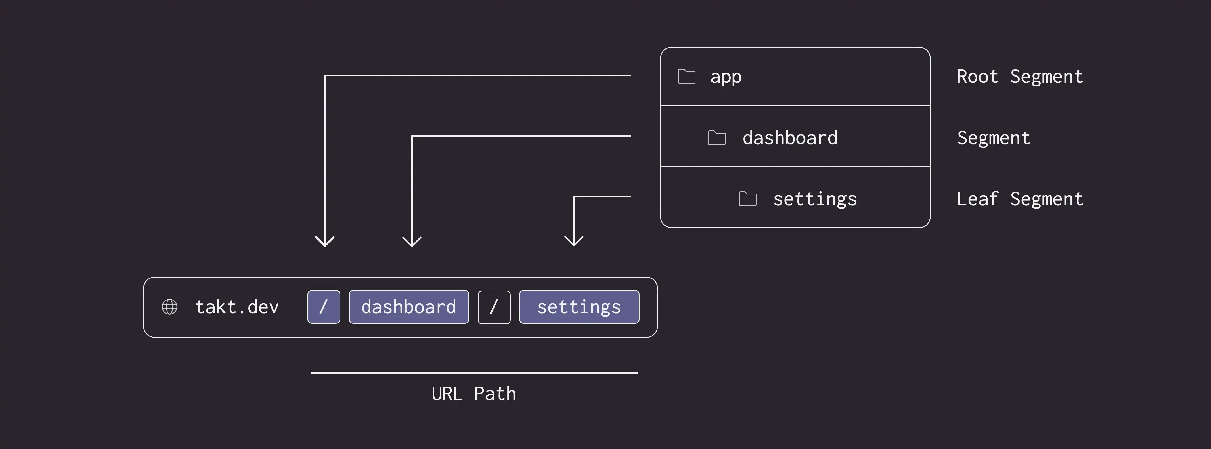Viewport: 1211px width, 449px height.
Task: Click the unhighlighted slash separator in URL
Action: pyautogui.click(x=494, y=307)
